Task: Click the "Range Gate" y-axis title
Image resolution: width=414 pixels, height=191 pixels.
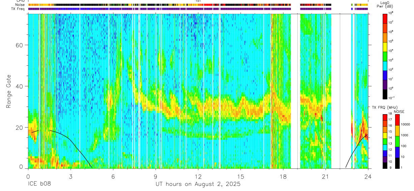Action: point(9,91)
